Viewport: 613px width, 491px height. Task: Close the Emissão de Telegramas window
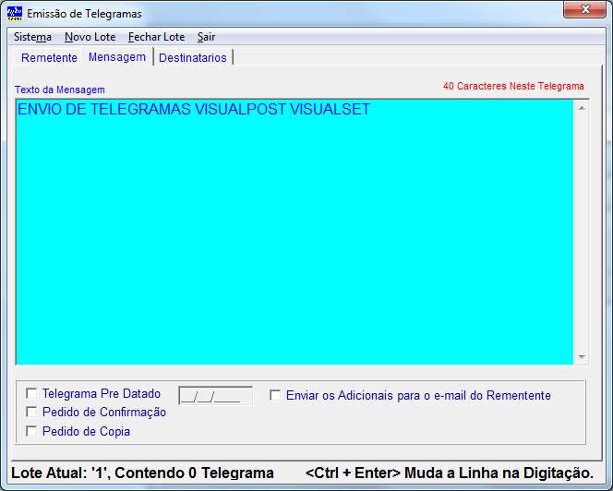(584, 9)
